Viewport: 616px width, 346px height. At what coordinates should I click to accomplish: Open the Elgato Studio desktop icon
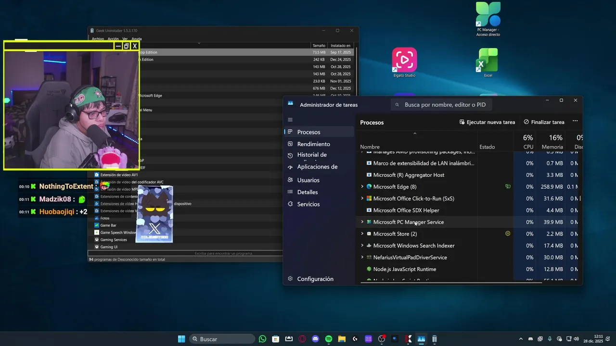pos(404,62)
